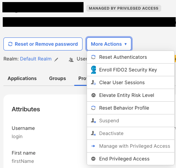Click the Attributes section heading
The width and height of the screenshot is (176, 168).
coord(26,109)
